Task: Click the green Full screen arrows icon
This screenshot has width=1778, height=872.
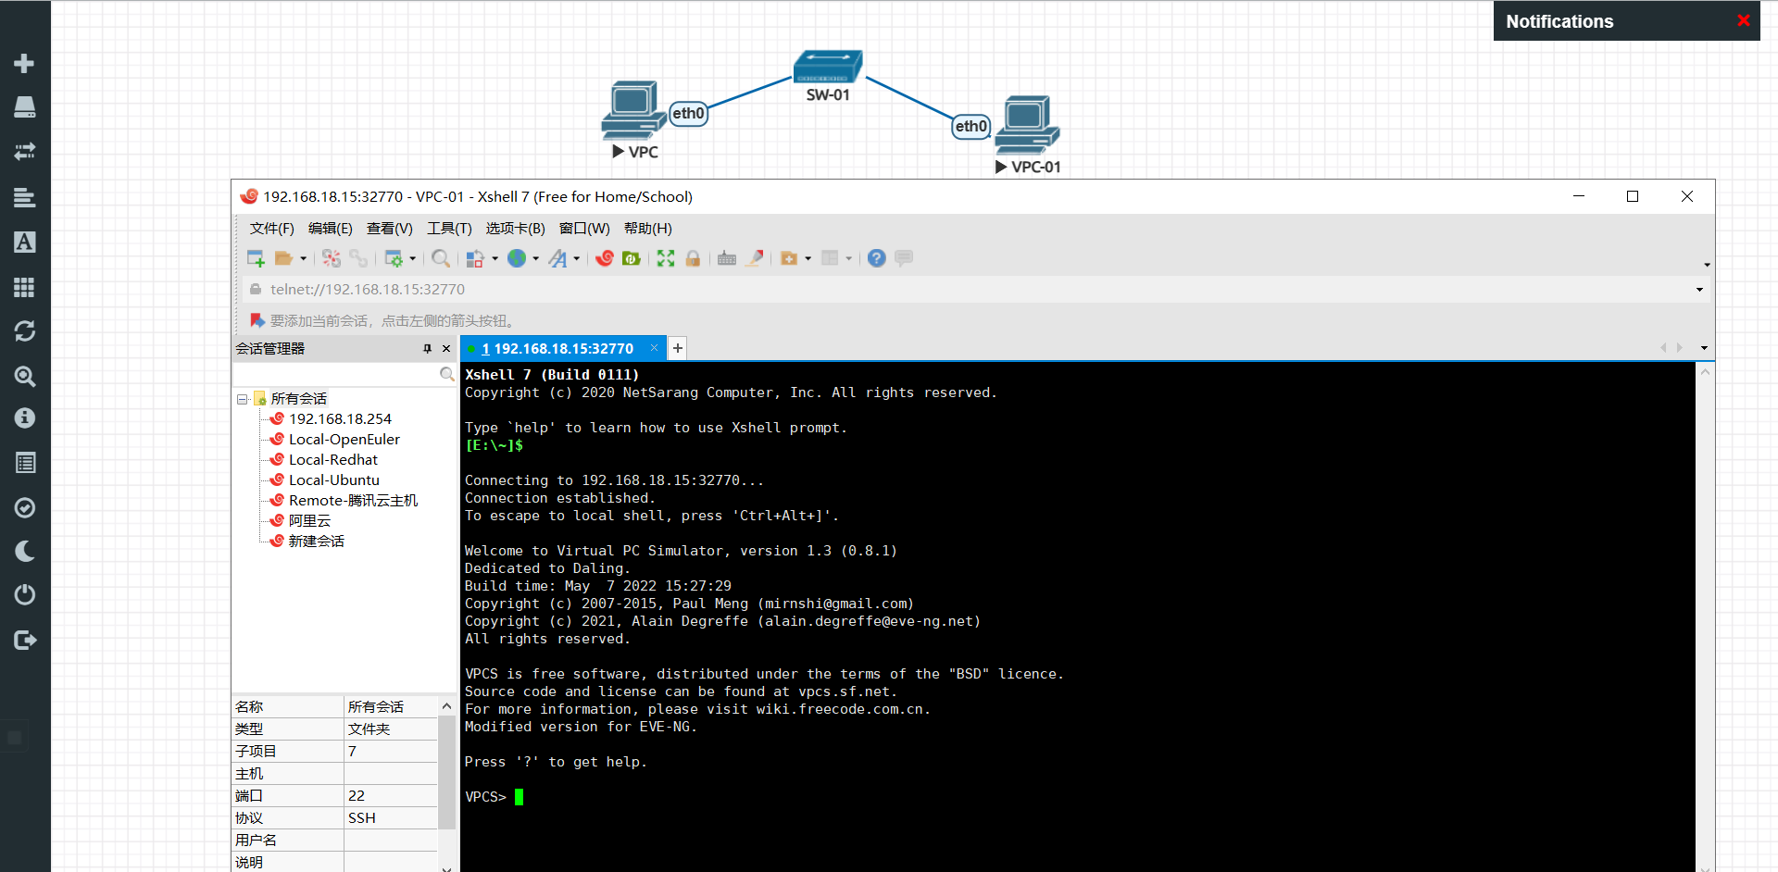Action: (666, 258)
